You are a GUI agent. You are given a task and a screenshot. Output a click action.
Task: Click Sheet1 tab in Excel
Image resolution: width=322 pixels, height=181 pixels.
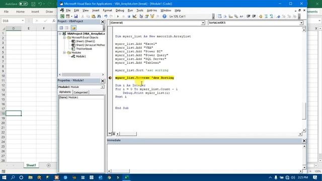pos(31,165)
